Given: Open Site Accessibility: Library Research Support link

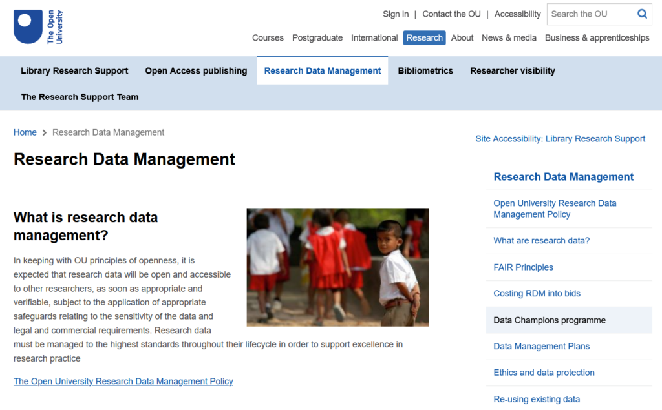Looking at the screenshot, I should 561,139.
